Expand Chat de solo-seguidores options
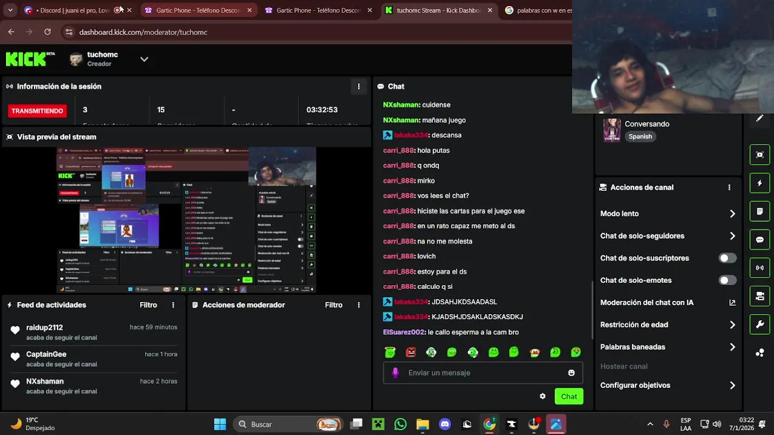The width and height of the screenshot is (774, 435). (732, 236)
